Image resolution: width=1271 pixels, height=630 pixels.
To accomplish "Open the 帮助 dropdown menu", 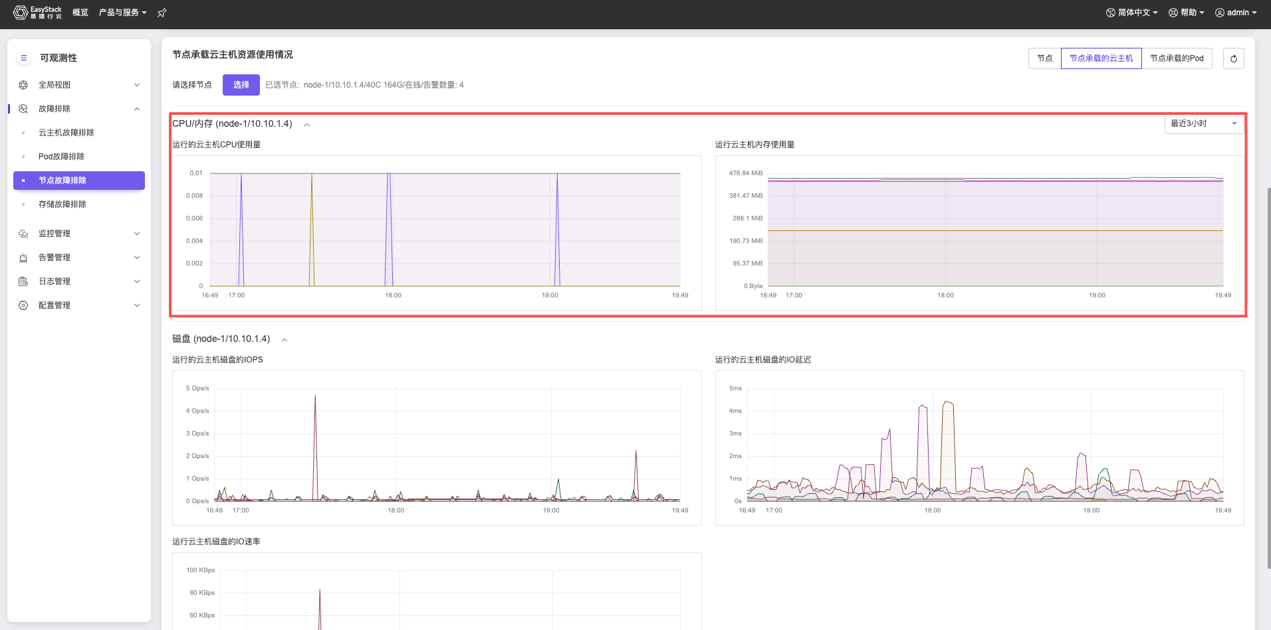I will coord(1187,13).
